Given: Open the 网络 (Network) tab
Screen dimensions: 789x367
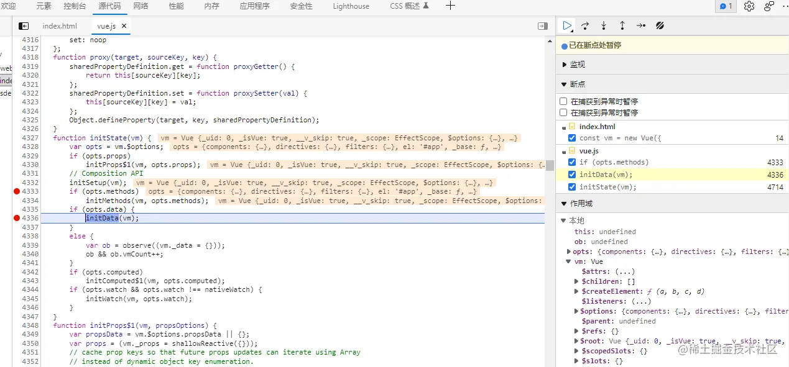Looking at the screenshot, I should pyautogui.click(x=141, y=6).
